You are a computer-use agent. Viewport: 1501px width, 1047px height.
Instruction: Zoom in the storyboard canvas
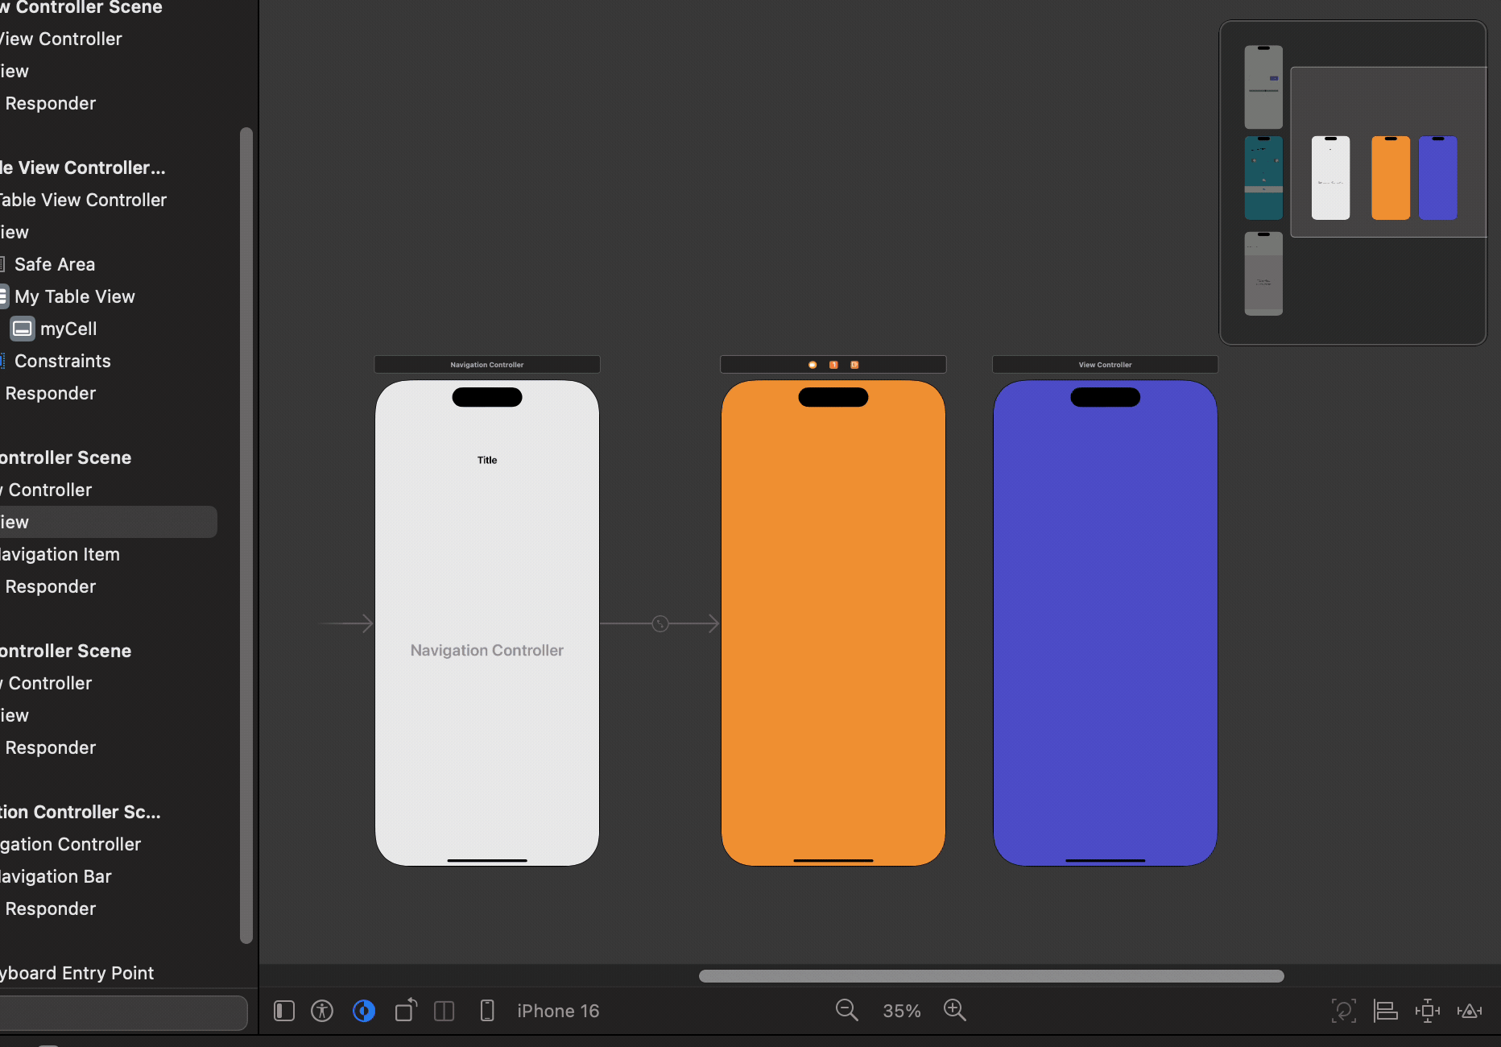[x=955, y=1010]
